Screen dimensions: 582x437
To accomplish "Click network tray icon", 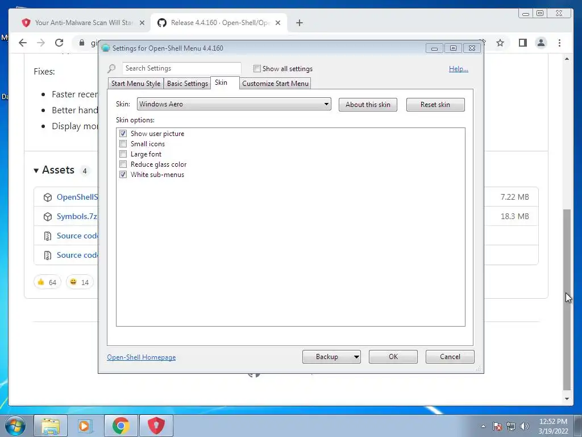I will coord(511,426).
